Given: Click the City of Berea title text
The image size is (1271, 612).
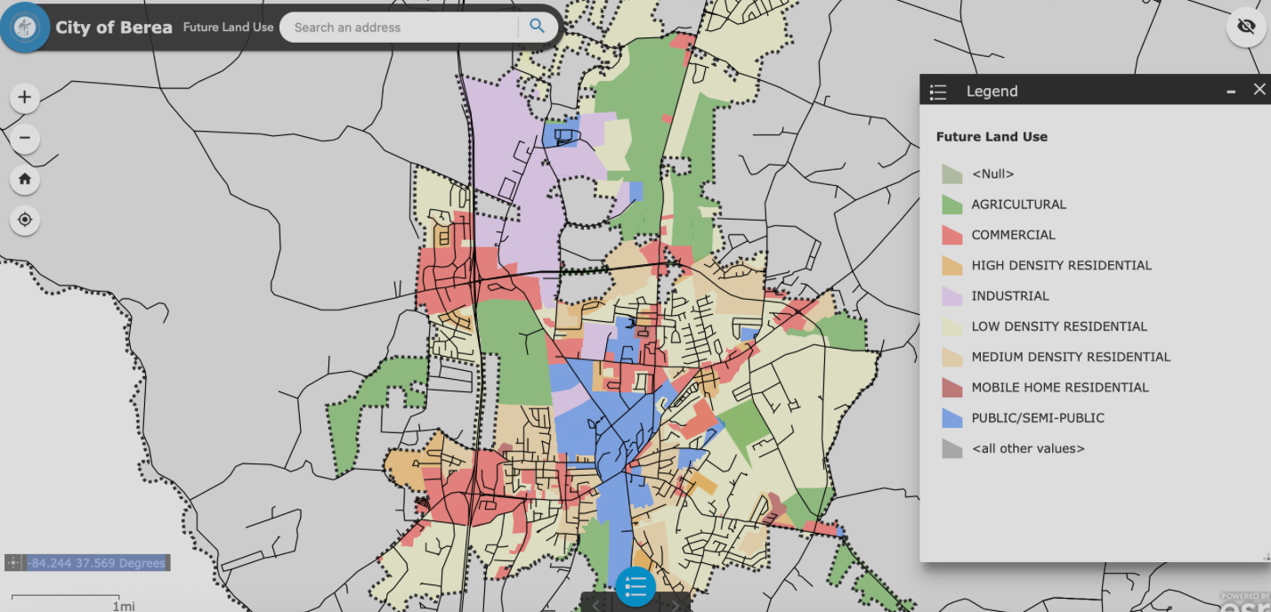Looking at the screenshot, I should (x=114, y=28).
